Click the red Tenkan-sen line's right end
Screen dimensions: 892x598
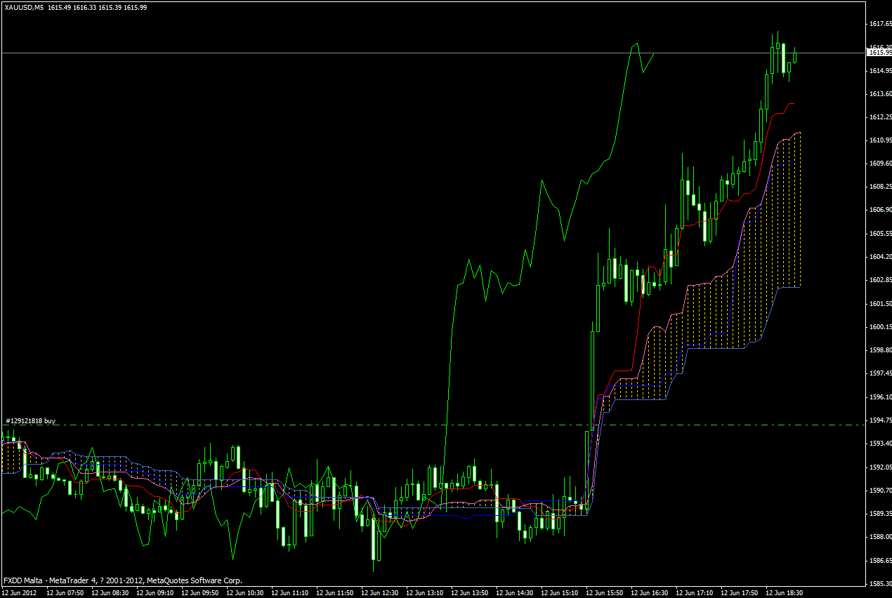(x=792, y=104)
